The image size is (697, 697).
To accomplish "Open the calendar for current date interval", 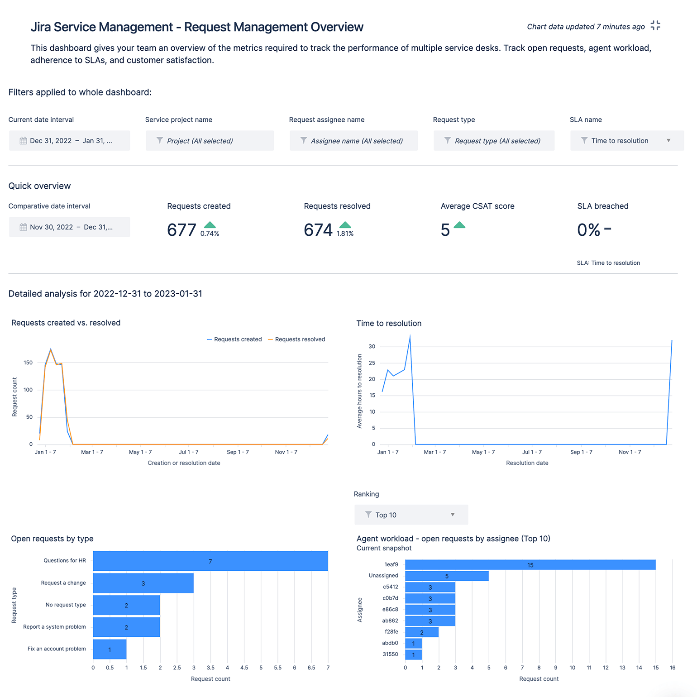I will [x=23, y=140].
